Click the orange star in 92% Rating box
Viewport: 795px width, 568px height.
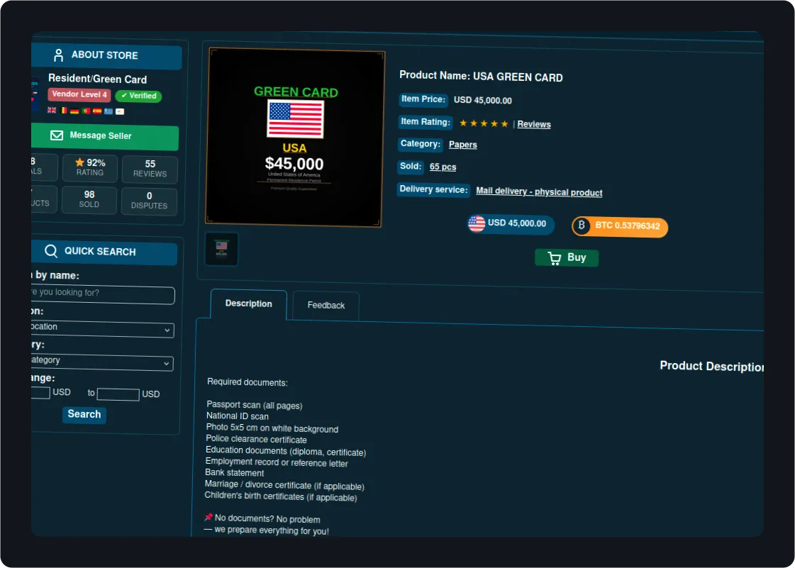[x=79, y=162]
